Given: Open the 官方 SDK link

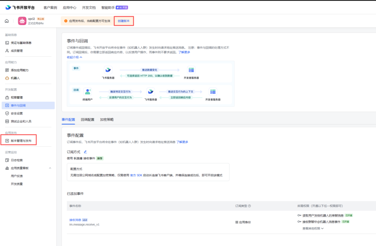Looking at the screenshot, I should pyautogui.click(x=136, y=175).
